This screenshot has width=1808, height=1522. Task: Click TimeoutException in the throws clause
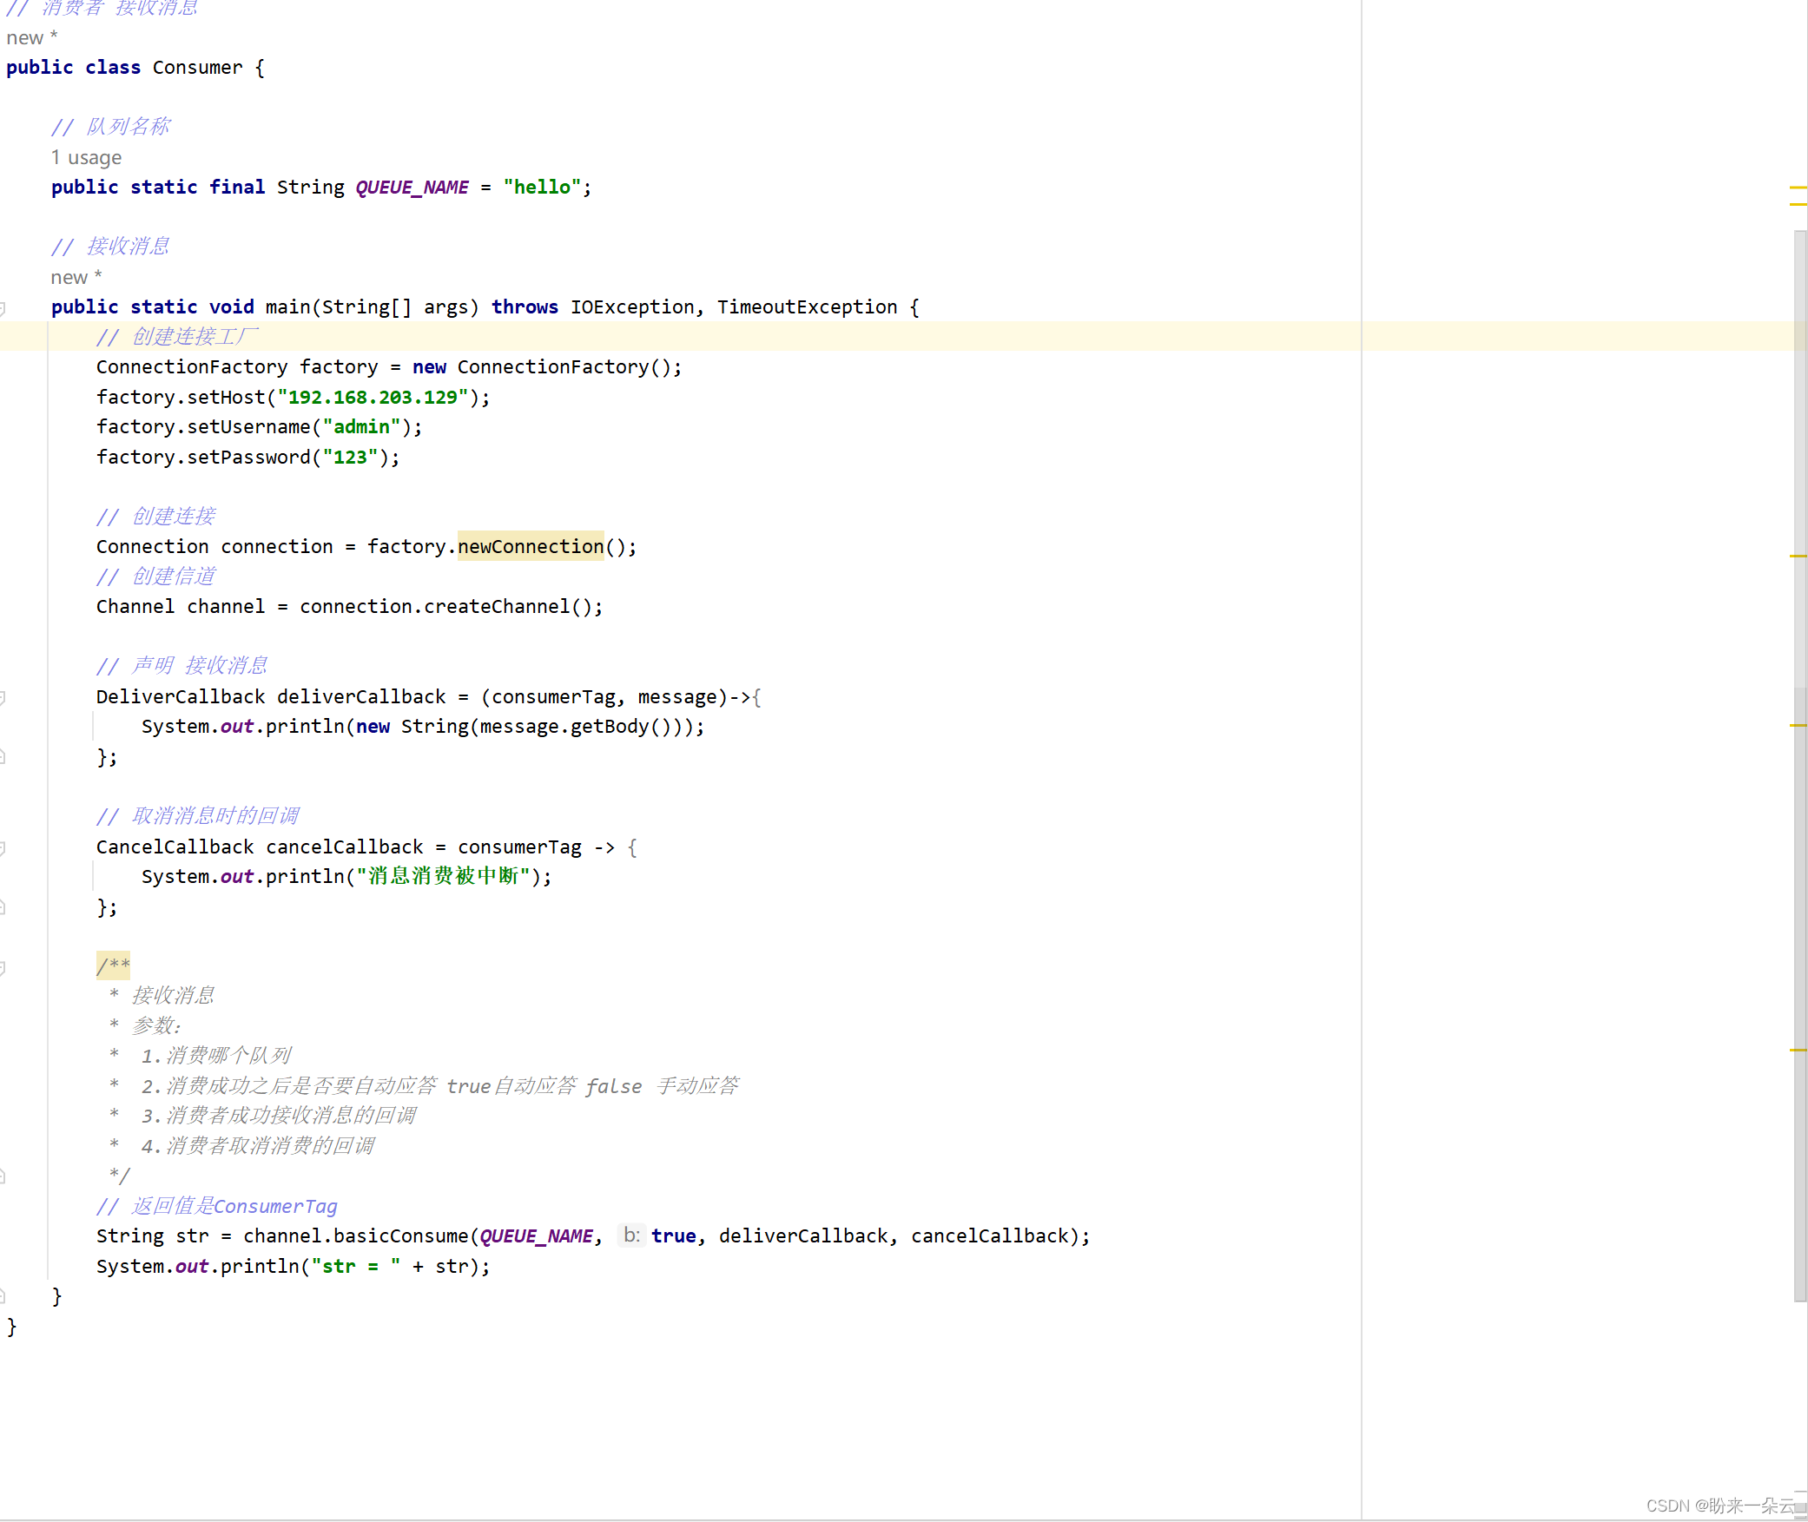[807, 307]
